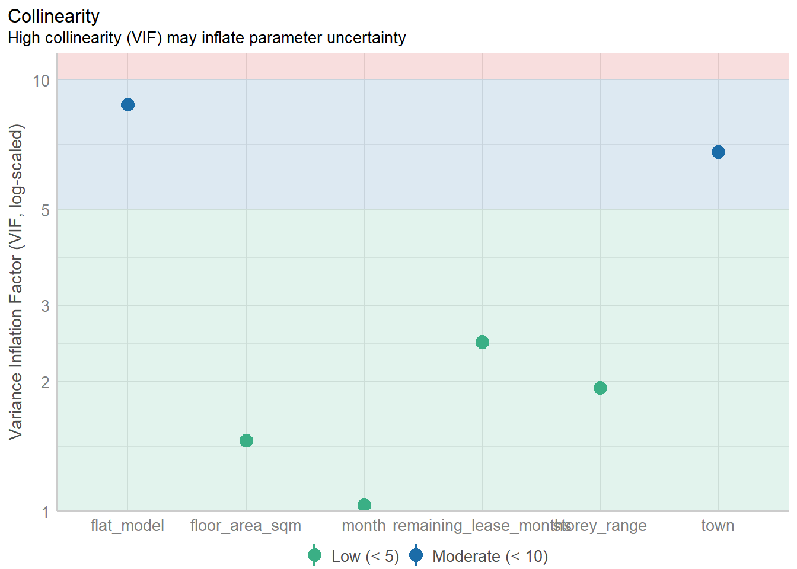Click the flat_model x-axis label
The image size is (797, 569).
[x=127, y=526]
